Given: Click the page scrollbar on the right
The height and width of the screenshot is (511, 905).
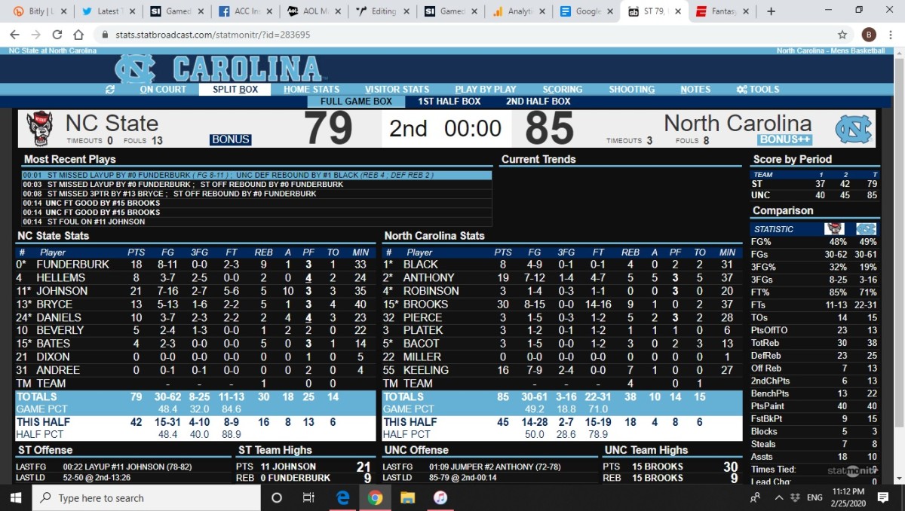Looking at the screenshot, I should coord(898,226).
